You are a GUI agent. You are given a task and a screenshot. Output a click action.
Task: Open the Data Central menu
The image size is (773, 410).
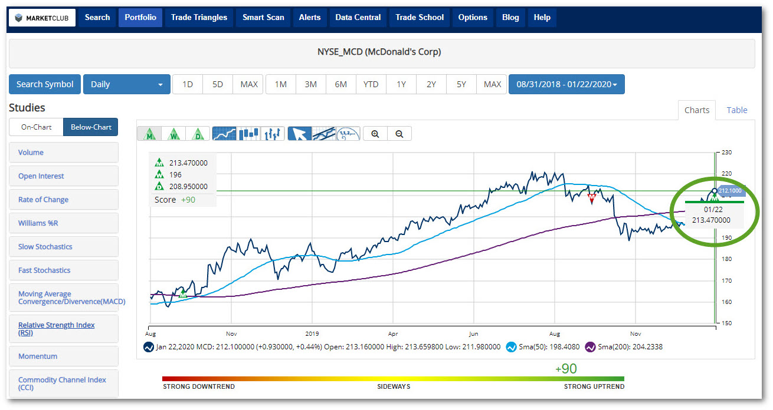(x=358, y=18)
